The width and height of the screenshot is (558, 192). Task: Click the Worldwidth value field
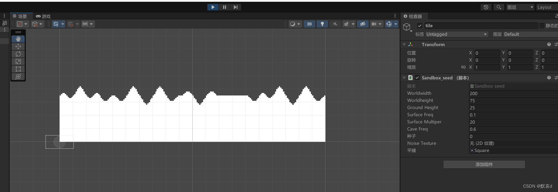513,93
